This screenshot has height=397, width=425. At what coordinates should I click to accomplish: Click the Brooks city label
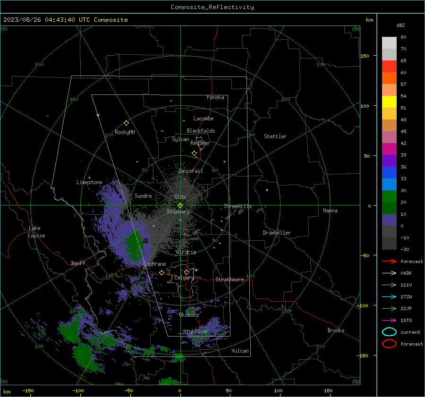336,330
